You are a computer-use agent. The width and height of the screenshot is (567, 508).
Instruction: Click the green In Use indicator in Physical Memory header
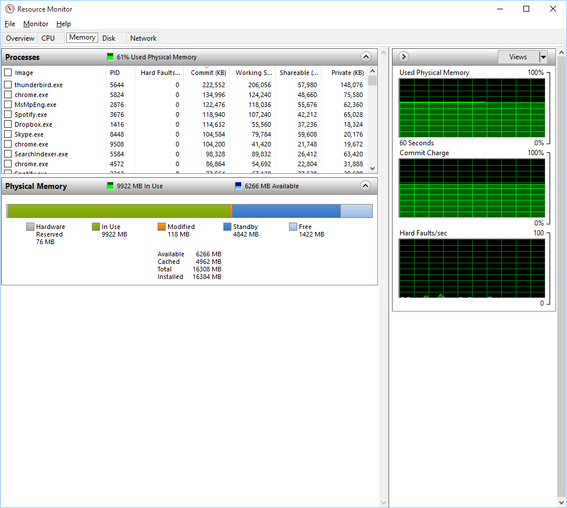(x=110, y=186)
